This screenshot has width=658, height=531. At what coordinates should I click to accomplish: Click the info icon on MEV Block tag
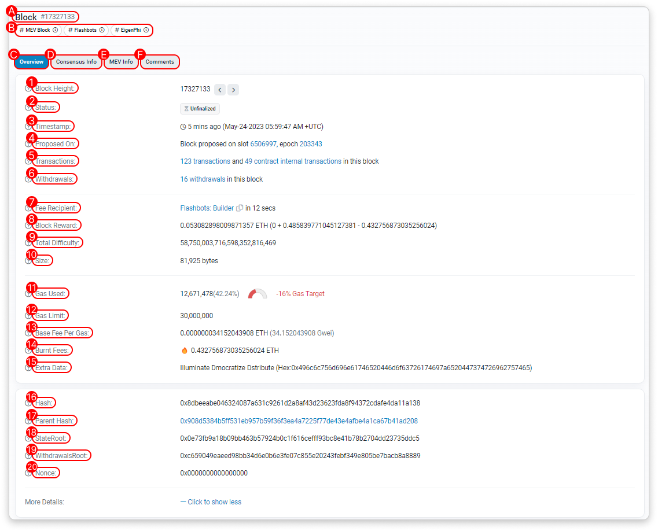click(56, 30)
